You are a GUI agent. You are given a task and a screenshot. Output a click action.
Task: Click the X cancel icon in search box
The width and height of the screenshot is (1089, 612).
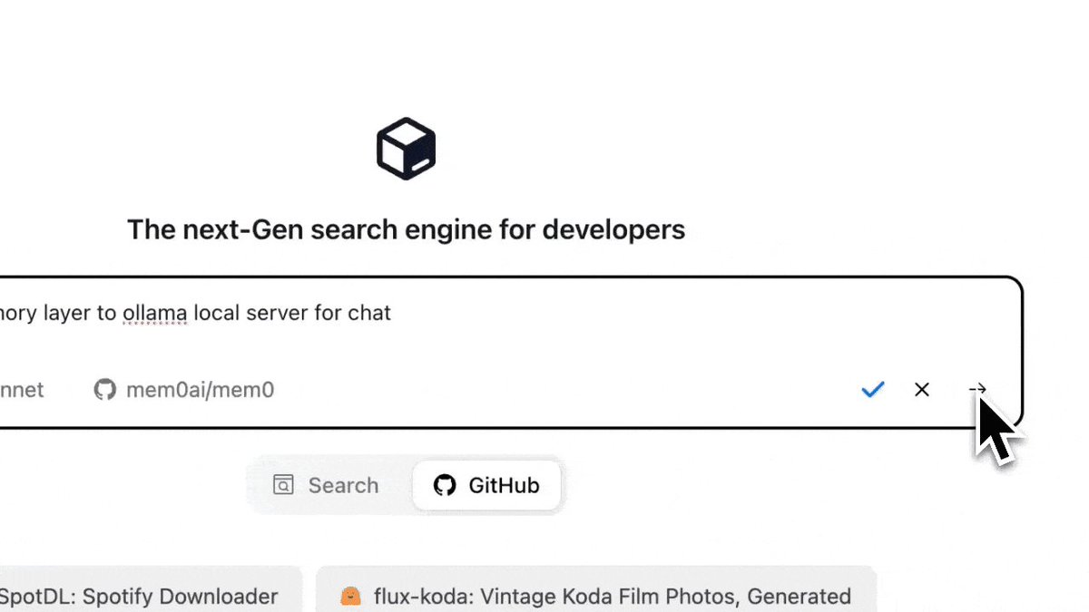coord(922,390)
